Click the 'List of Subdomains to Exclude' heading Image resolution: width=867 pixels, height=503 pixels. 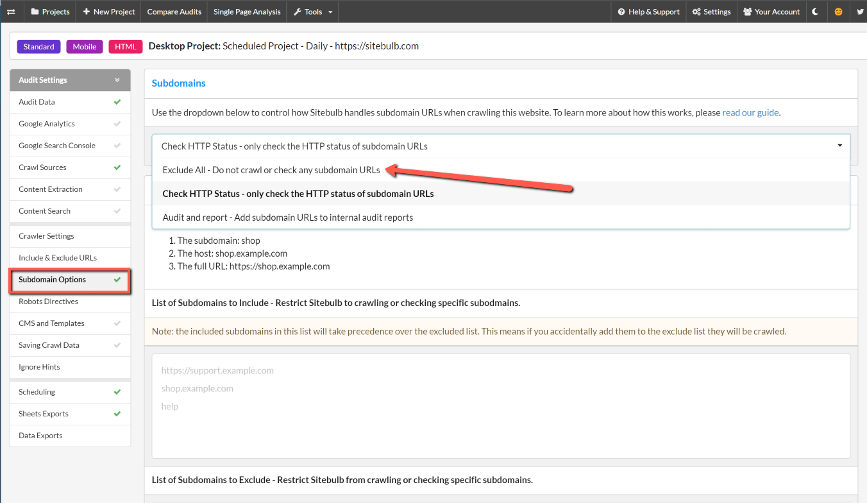pyautogui.click(x=342, y=480)
